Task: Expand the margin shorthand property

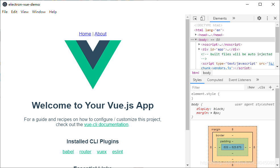Action: 212,113
